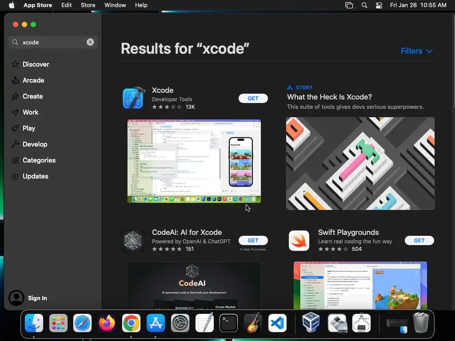Get CodeAI: AI for Xcode

click(x=253, y=240)
